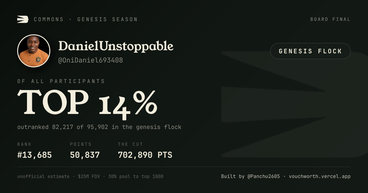
Task: Click the RANK stat label
Action: 25,144
